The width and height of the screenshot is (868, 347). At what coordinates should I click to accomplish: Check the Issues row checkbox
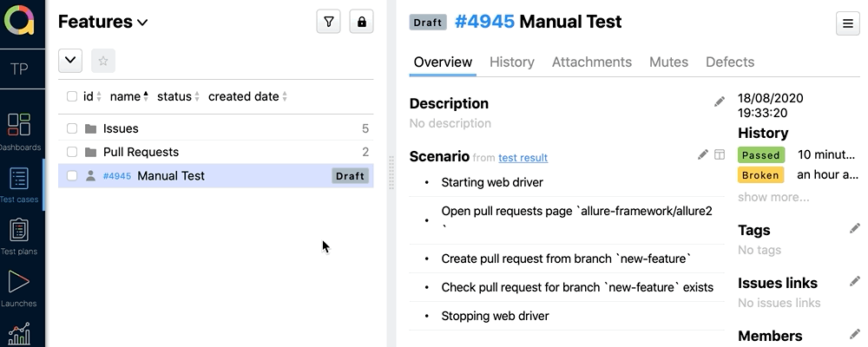(x=72, y=128)
